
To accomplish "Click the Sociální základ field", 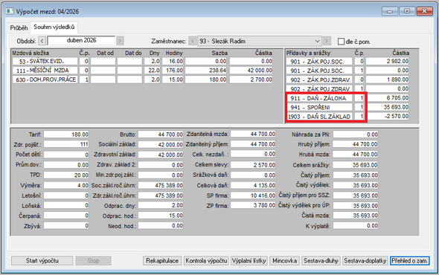I will coord(161,145).
